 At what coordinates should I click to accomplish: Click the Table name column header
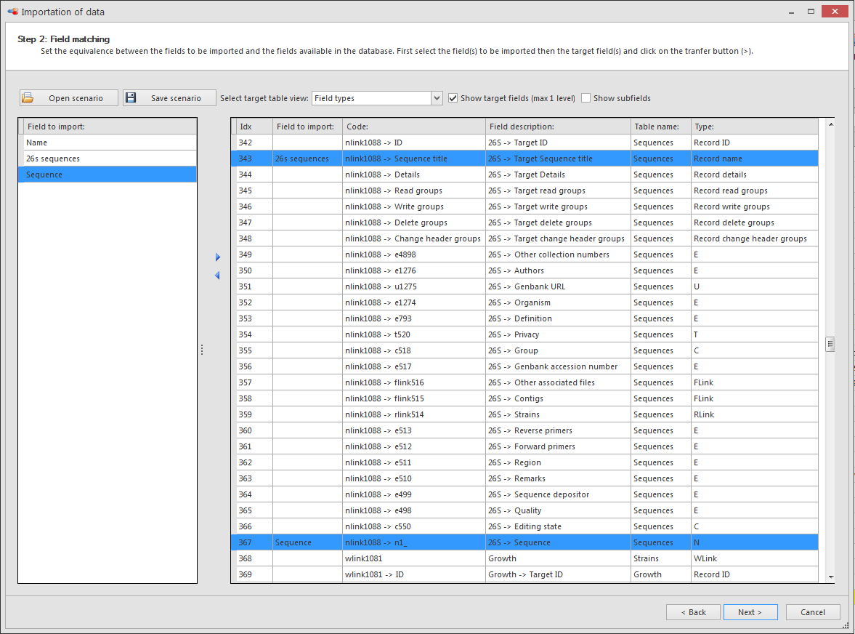click(660, 127)
